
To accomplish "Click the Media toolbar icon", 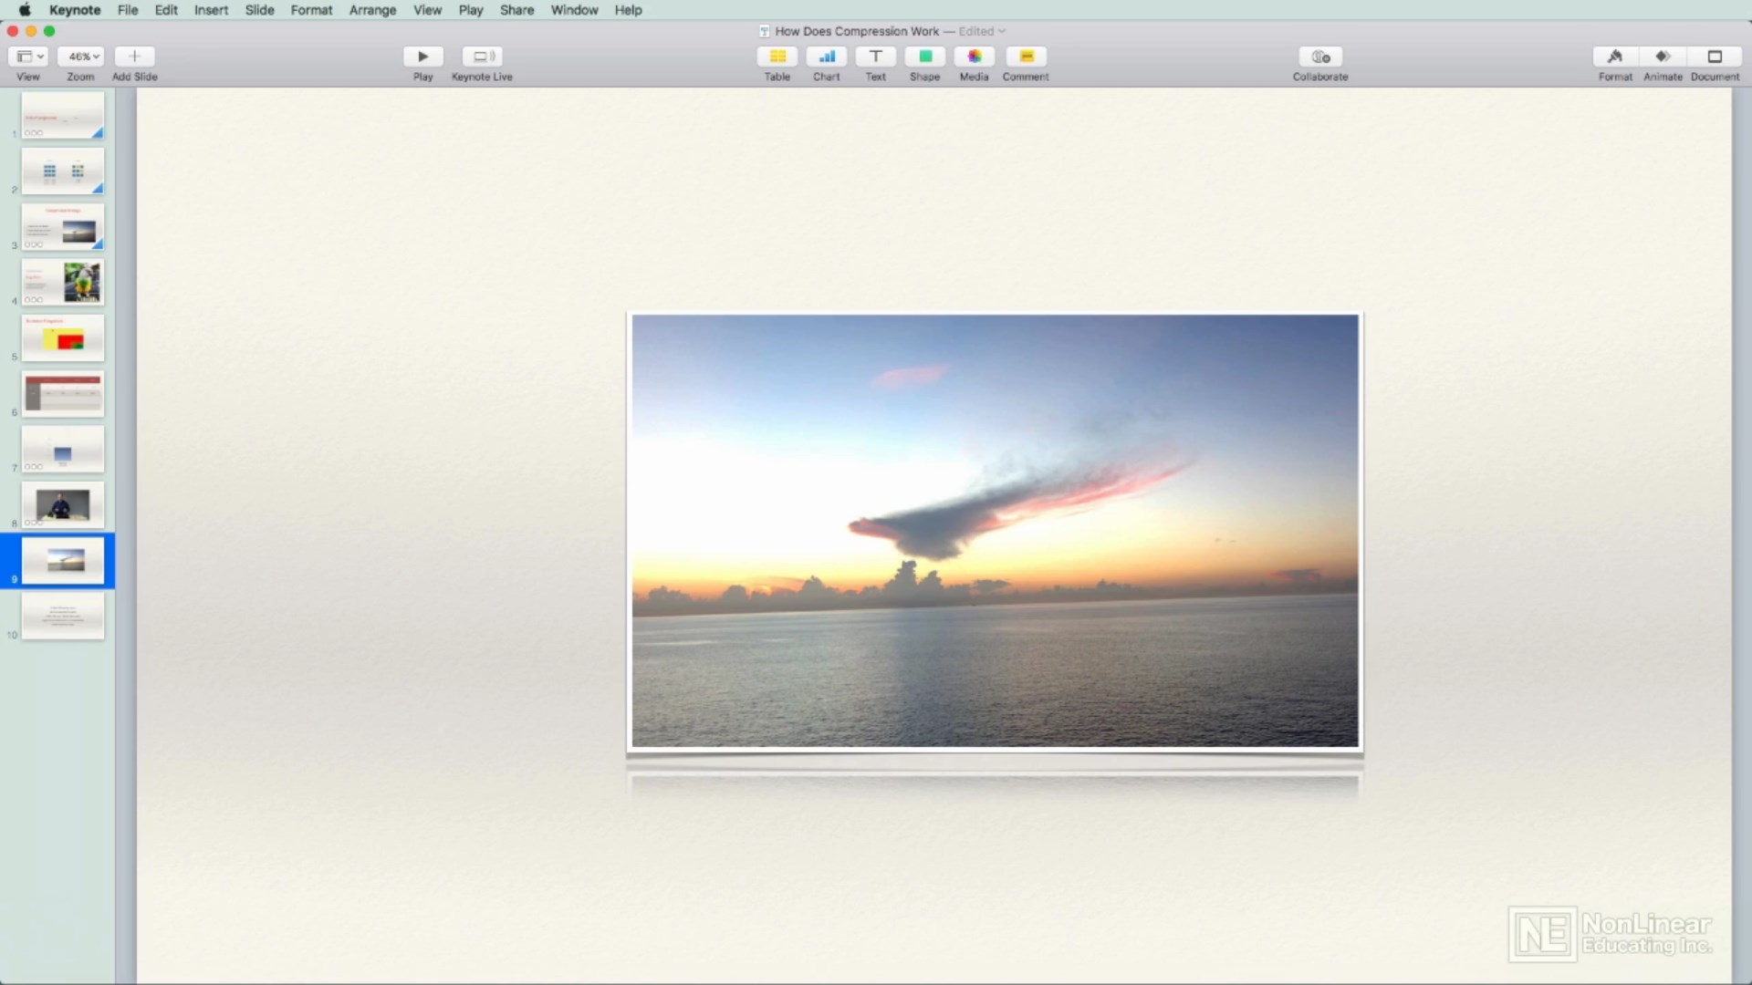I will click(x=975, y=57).
